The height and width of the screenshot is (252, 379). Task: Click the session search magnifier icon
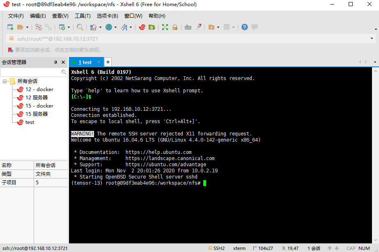(x=64, y=72)
